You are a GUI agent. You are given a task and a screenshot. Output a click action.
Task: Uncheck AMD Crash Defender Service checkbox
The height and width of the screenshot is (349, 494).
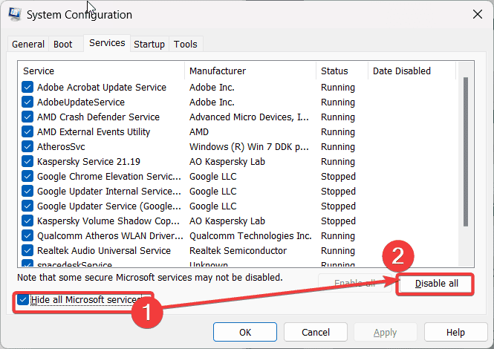click(x=27, y=117)
